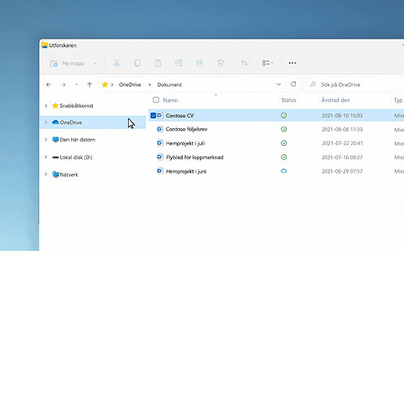404x404 pixels.
Task: Check the select-all box beside Namn
Action: tap(156, 100)
